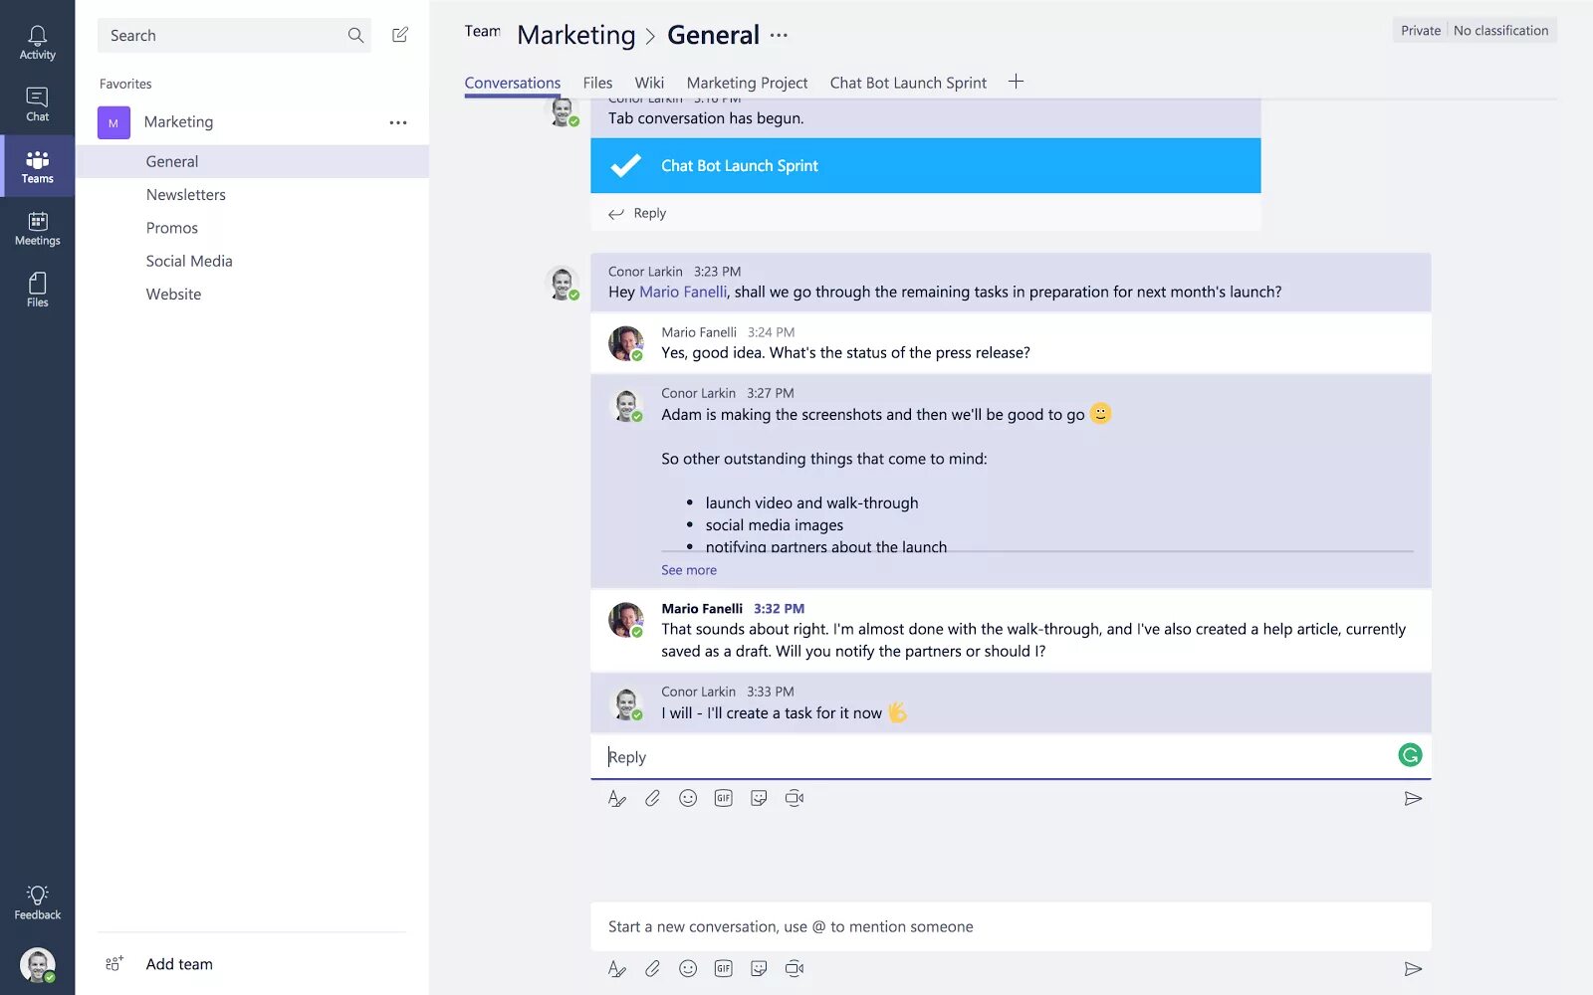Open the Chat Bot Launch Sprint card

[x=926, y=166]
